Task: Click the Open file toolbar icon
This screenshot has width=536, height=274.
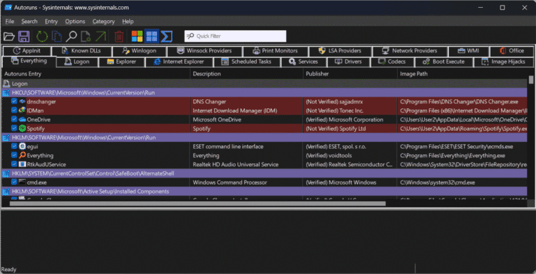Action: pos(9,36)
